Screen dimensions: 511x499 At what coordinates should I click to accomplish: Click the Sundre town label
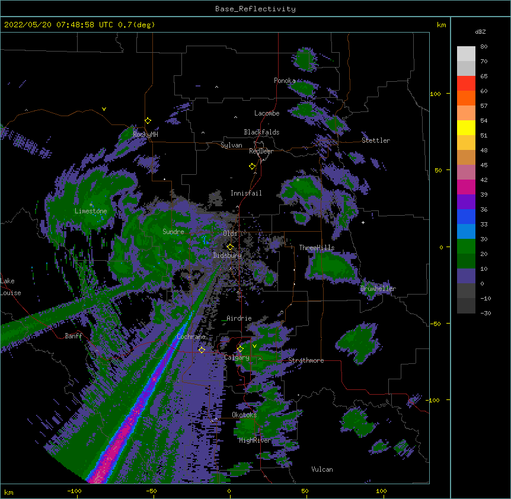click(x=173, y=232)
